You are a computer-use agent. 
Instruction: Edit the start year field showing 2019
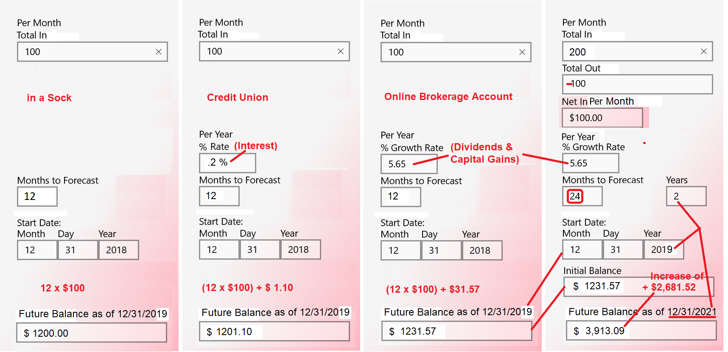click(664, 249)
